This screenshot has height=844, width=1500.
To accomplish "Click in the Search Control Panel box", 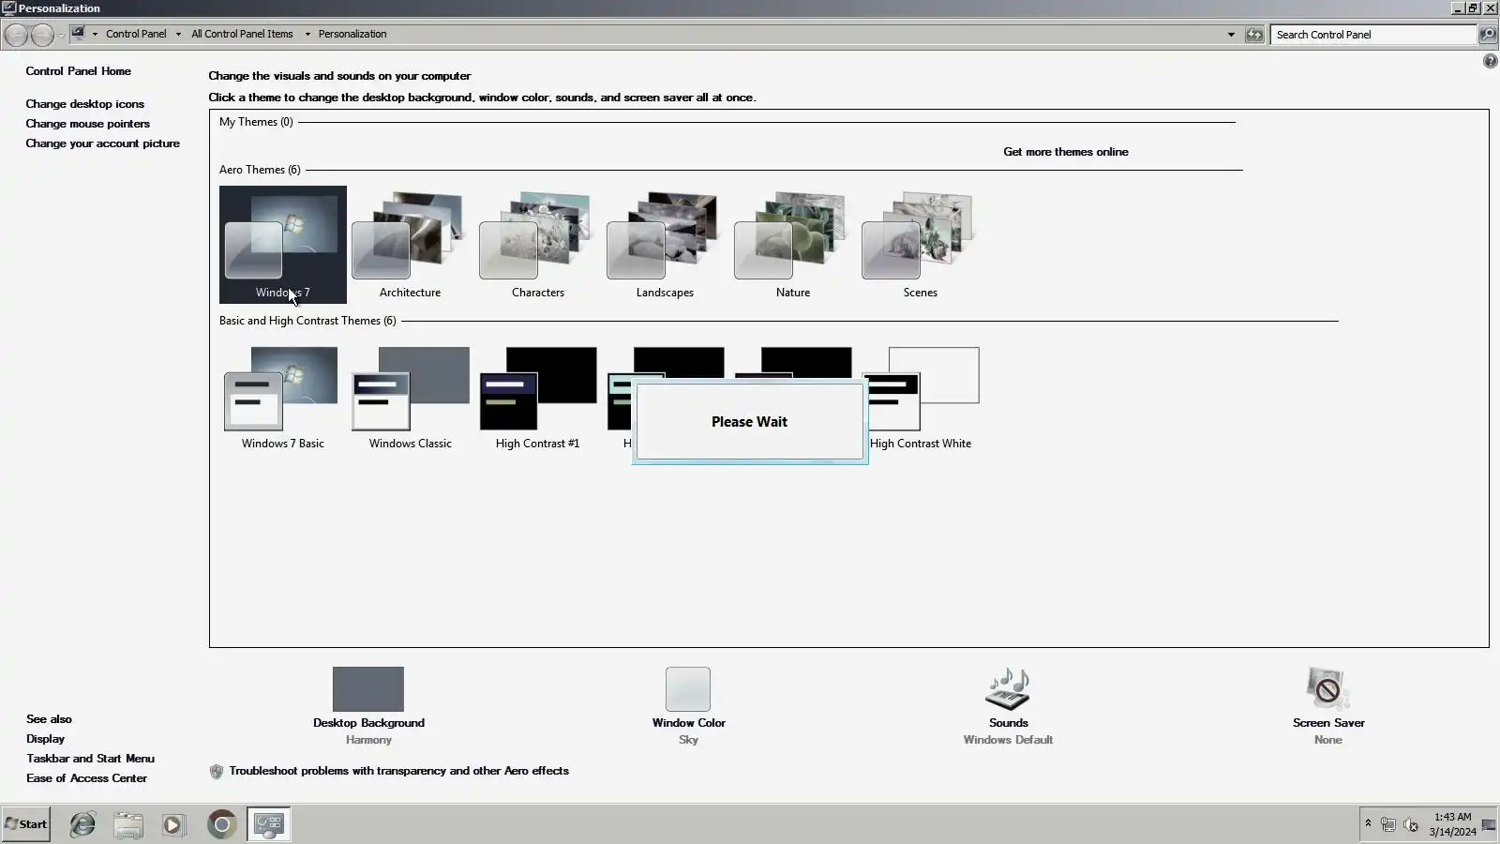I will (1373, 35).
